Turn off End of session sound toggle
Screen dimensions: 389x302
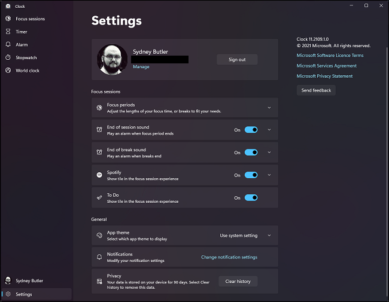coord(251,130)
